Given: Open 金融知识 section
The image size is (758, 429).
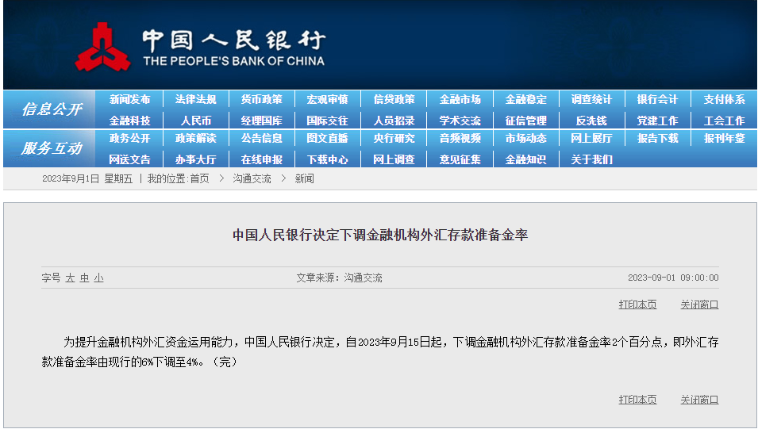Looking at the screenshot, I should 526,160.
